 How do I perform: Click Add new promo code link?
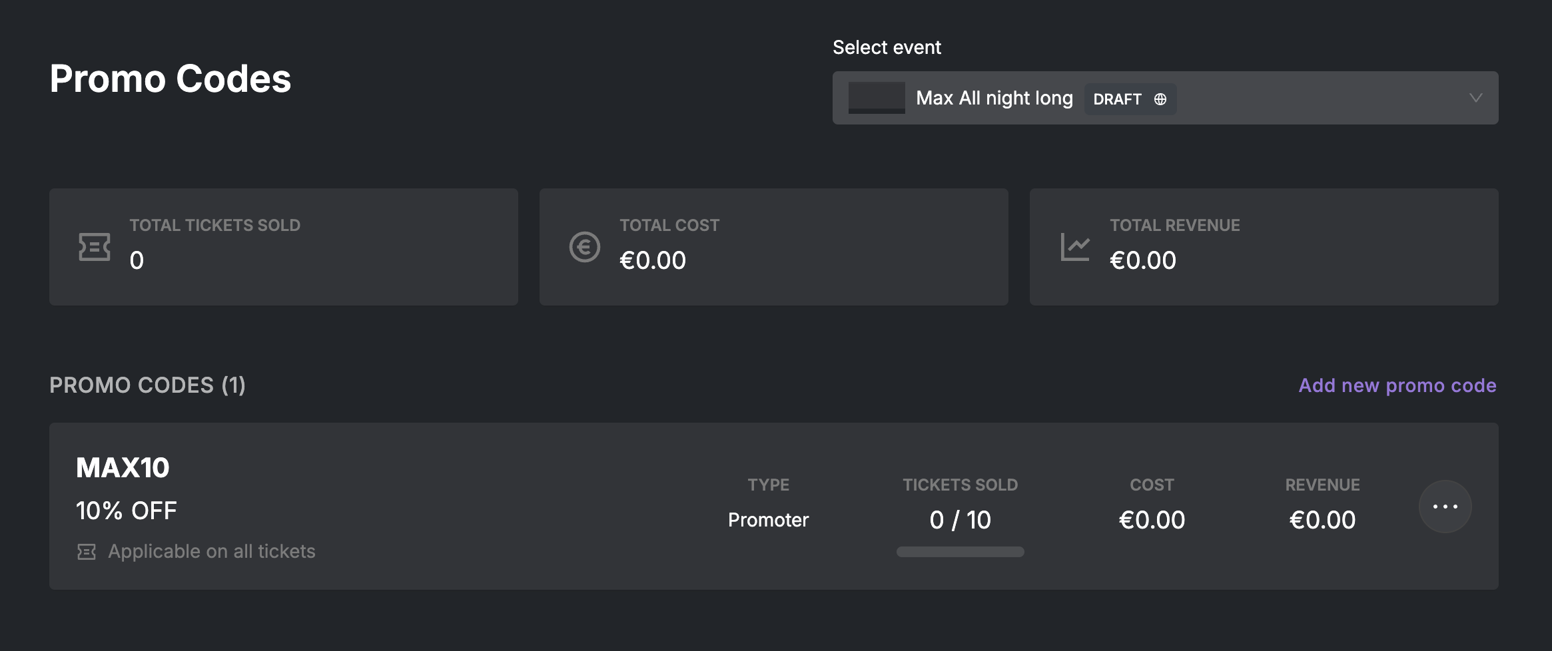coord(1397,385)
